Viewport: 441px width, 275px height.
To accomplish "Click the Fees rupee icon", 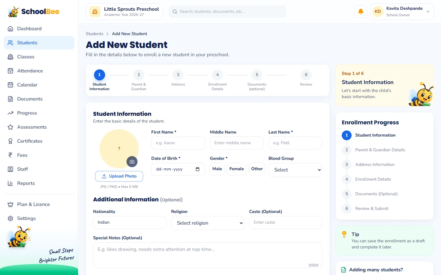I will [10, 155].
